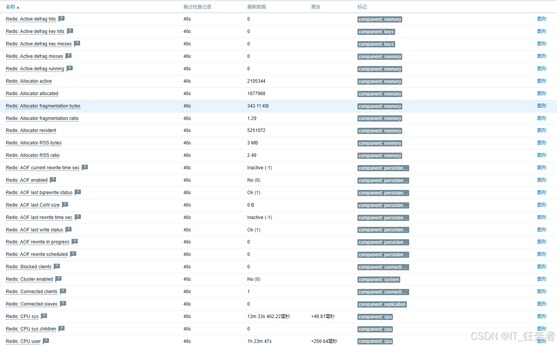Select value 2105344 in Allocator active row
Viewport: 557px width, 346px height.
point(256,81)
